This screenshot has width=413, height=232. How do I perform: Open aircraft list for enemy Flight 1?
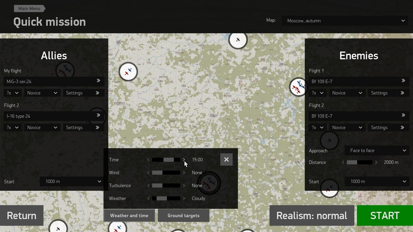click(x=403, y=81)
